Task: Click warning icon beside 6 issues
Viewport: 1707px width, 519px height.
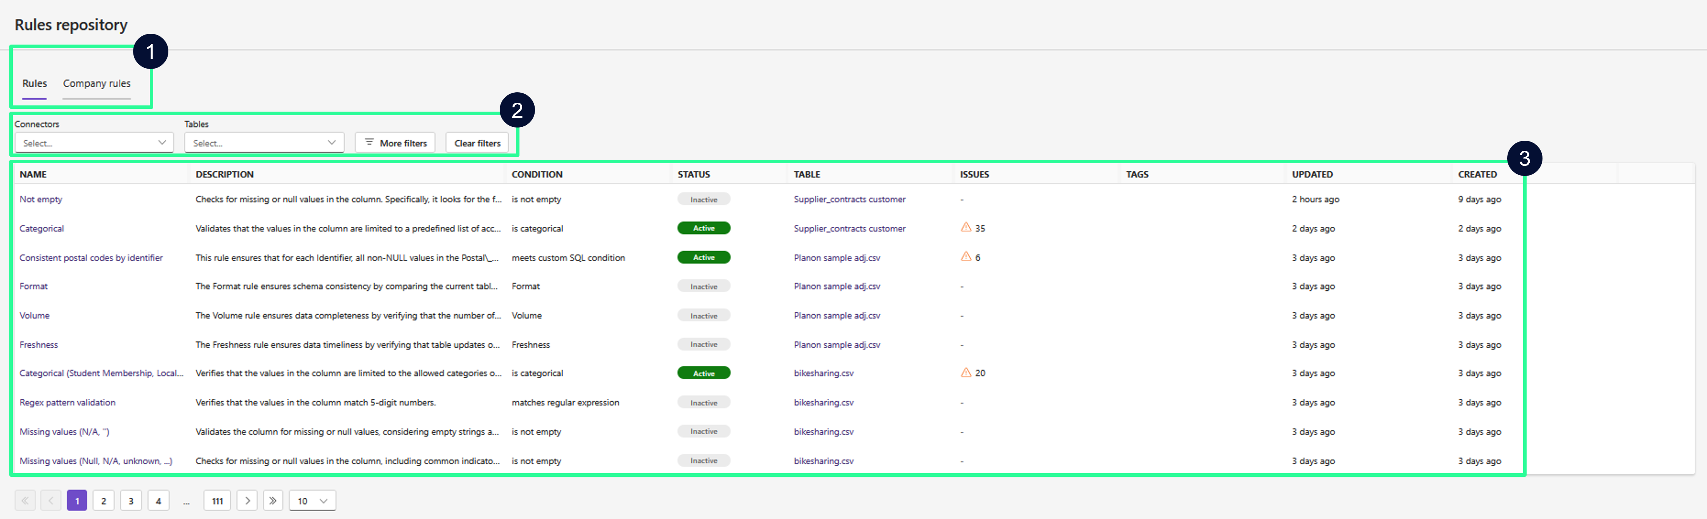Action: [966, 256]
